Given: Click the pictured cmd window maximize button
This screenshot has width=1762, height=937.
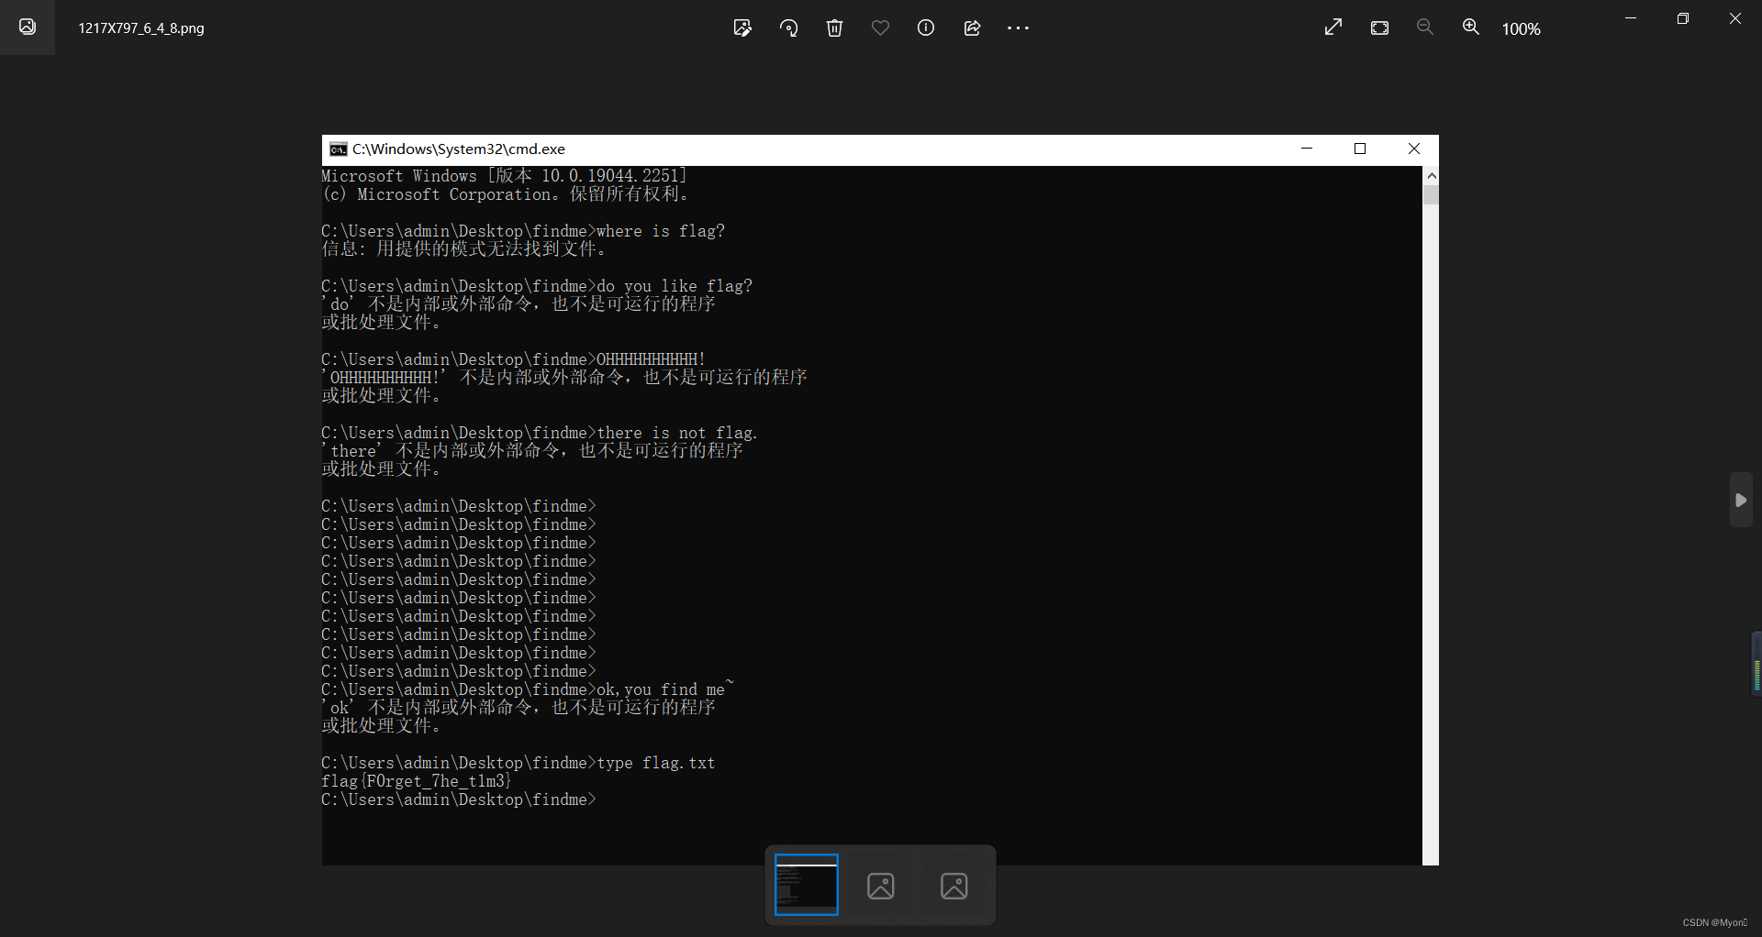Looking at the screenshot, I should tap(1360, 149).
